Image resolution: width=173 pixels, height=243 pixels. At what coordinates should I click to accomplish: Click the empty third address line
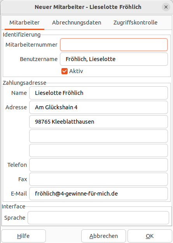(98, 136)
